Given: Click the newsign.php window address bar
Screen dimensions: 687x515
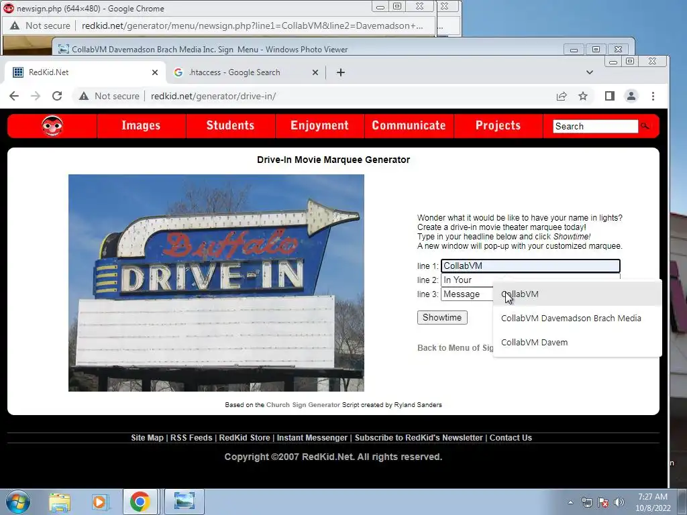Looking at the screenshot, I should point(252,25).
